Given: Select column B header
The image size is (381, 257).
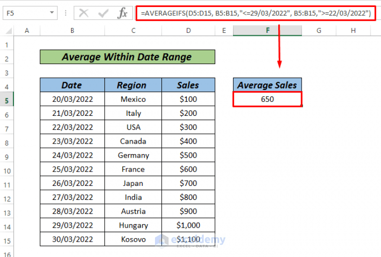Looking at the screenshot, I should point(72,31).
